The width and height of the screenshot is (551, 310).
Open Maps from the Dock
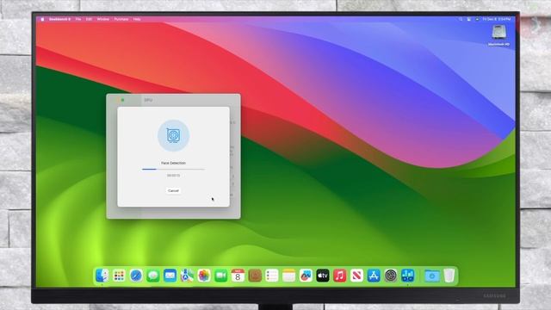coord(187,276)
